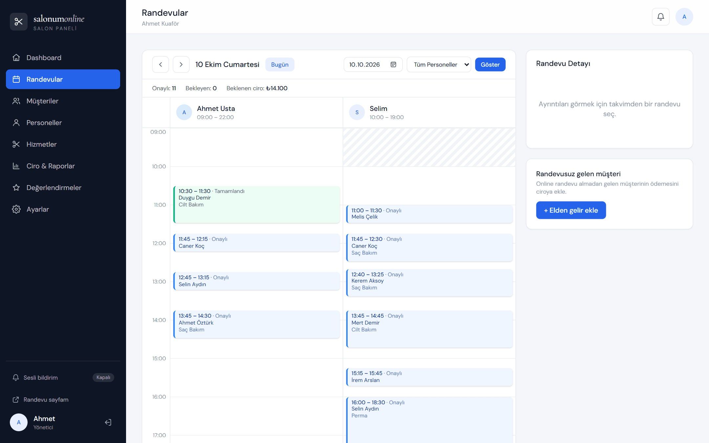Go to next day arrow
The height and width of the screenshot is (443, 709).
click(181, 65)
